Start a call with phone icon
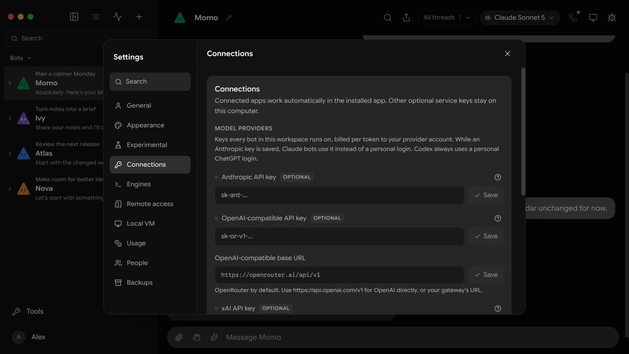 573,18
